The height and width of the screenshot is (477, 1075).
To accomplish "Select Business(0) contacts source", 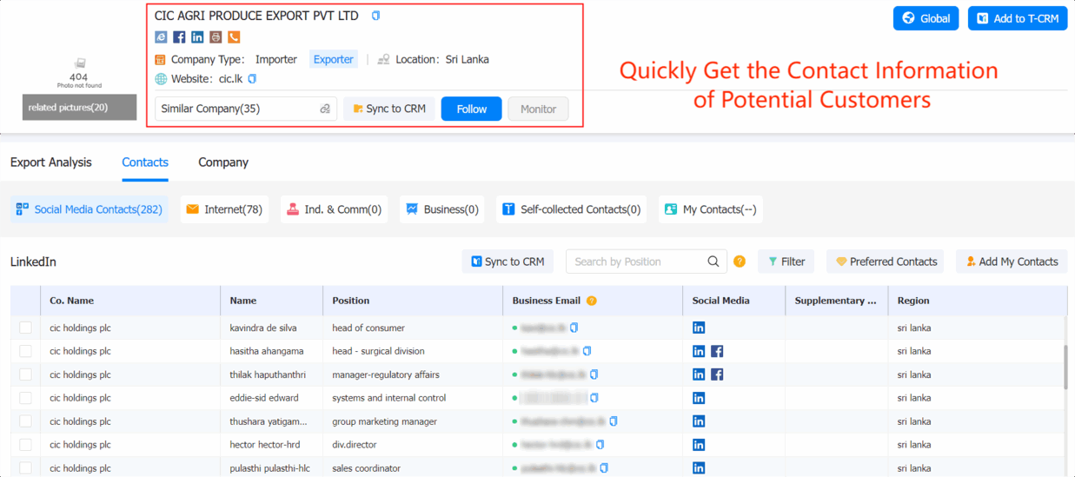I will (x=442, y=209).
